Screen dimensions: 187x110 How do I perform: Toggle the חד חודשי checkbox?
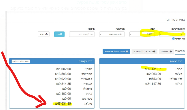(x=173, y=39)
